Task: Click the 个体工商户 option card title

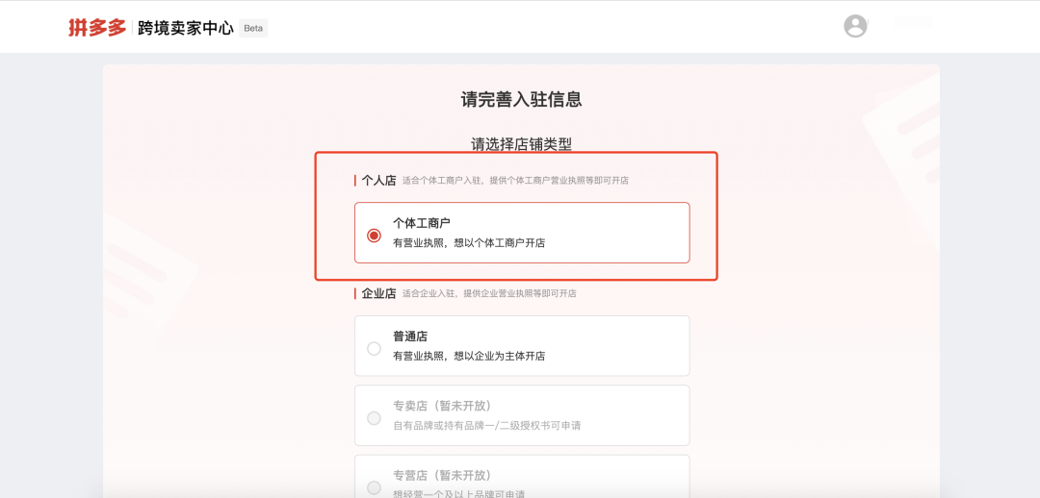Action: point(422,223)
